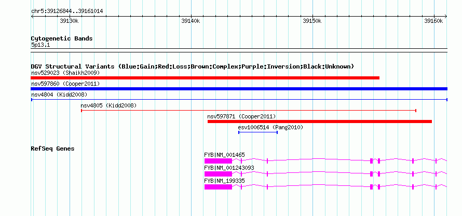Open the nsv597860 (Cooper2011) label
The image size is (462, 216).
[65, 84]
